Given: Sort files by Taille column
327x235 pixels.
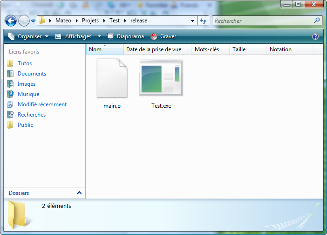Looking at the screenshot, I should [x=248, y=49].
